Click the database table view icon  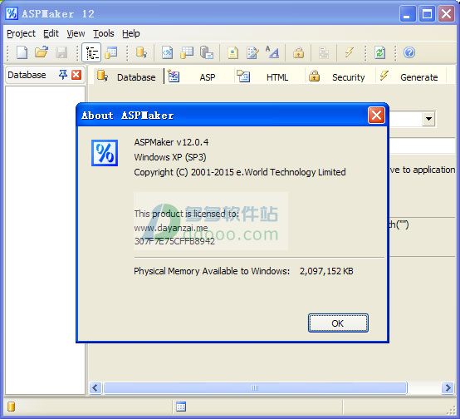click(111, 53)
